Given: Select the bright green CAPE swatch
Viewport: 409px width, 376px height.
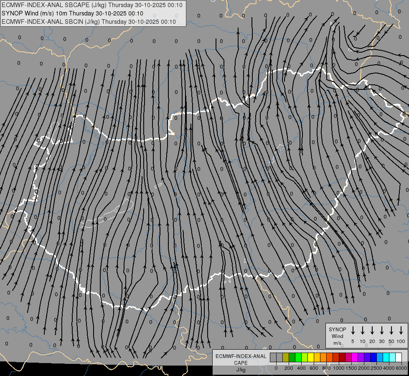Looking at the screenshot, I should 298,357.
